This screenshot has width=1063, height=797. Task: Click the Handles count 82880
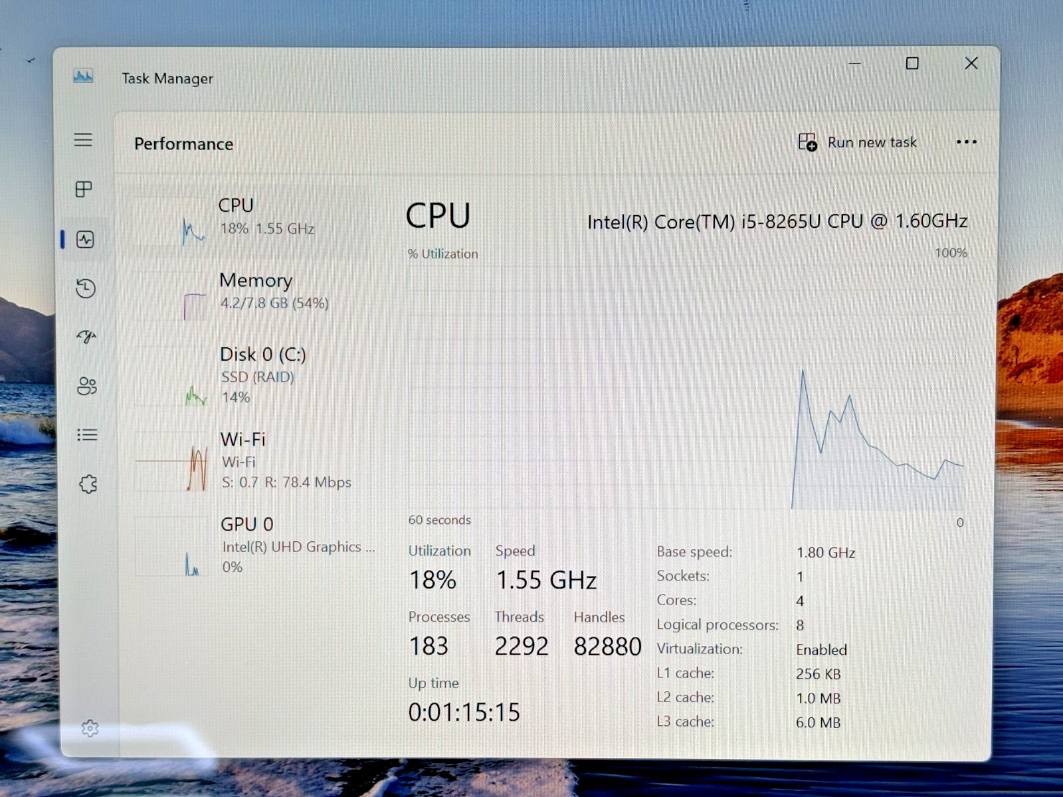pyautogui.click(x=607, y=646)
